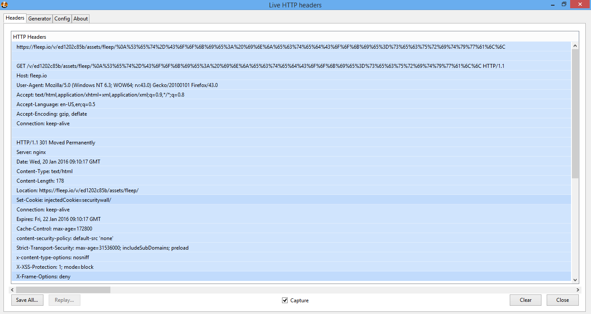Click the vertical scrollbar down arrow
591x314 pixels.
pyautogui.click(x=575, y=280)
